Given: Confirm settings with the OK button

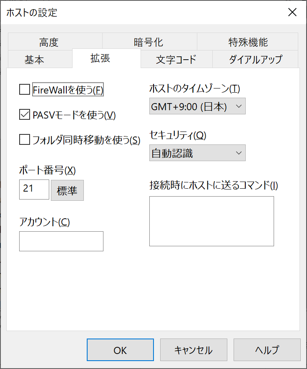Looking at the screenshot, I should [x=120, y=350].
